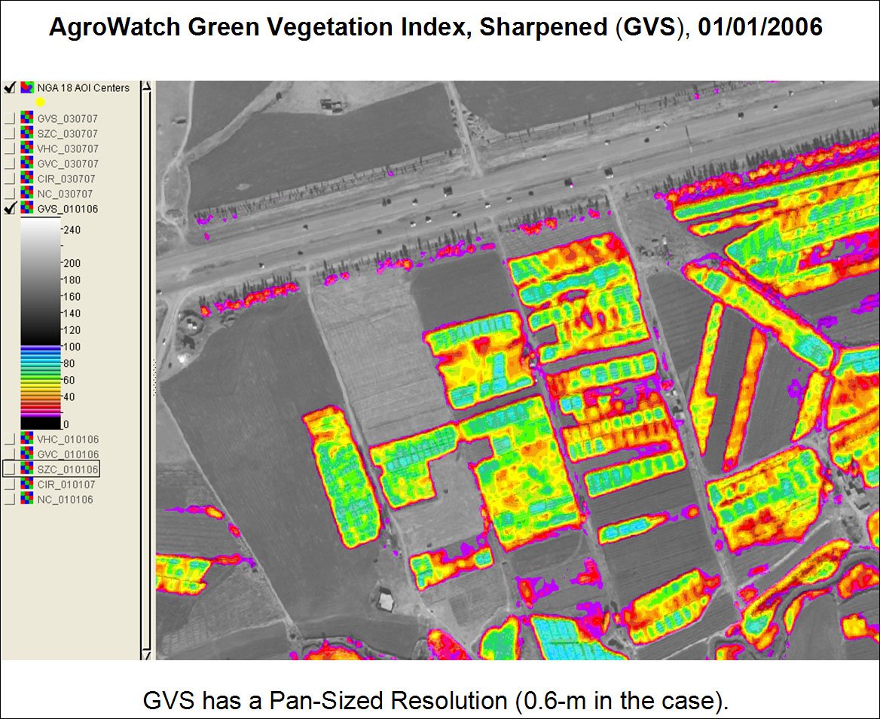The image size is (880, 719).
Task: Click the dotted panel splitter handle
Action: tap(154, 377)
